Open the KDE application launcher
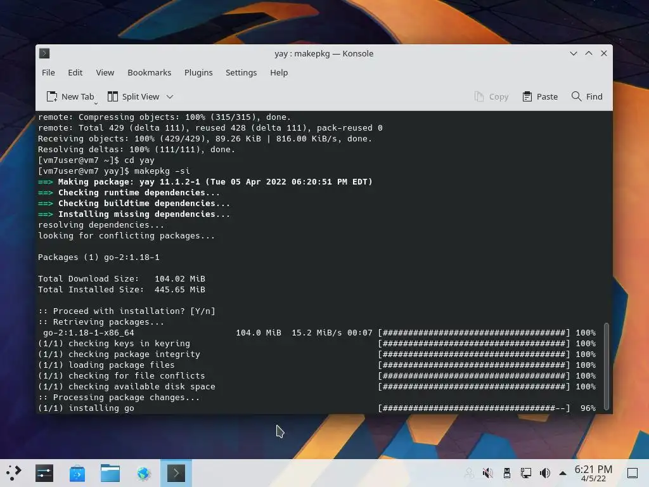 14,473
